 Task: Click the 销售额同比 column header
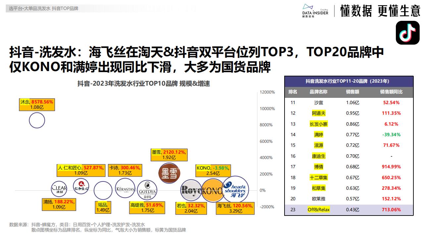point(392,92)
